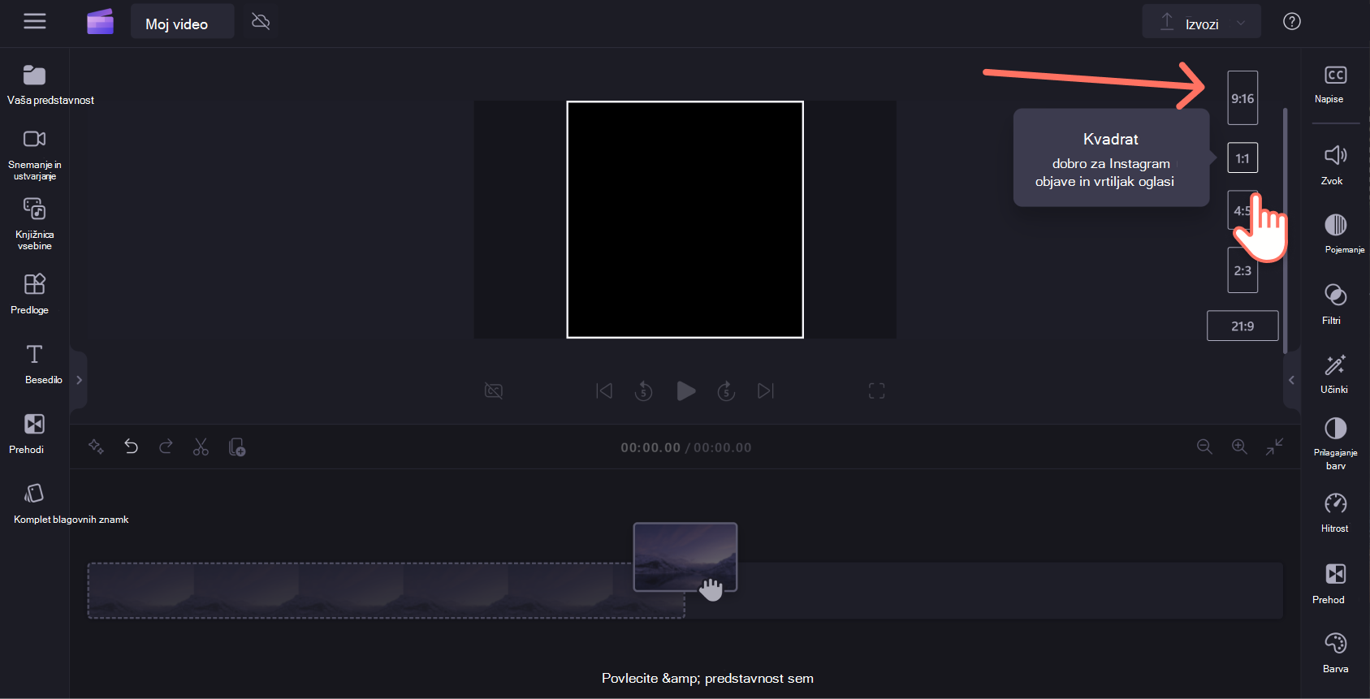1370x699 pixels.
Task: Select the 1:1 square aspect ratio
Action: pos(1243,158)
